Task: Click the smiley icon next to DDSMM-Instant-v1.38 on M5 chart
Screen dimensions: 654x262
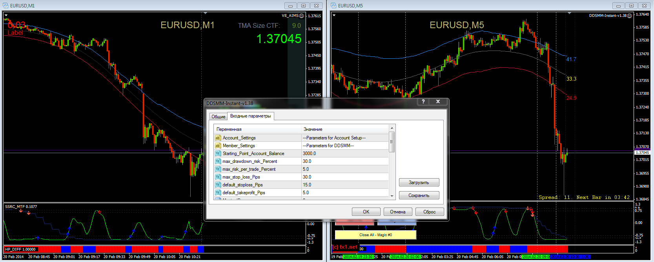Action: [x=630, y=16]
